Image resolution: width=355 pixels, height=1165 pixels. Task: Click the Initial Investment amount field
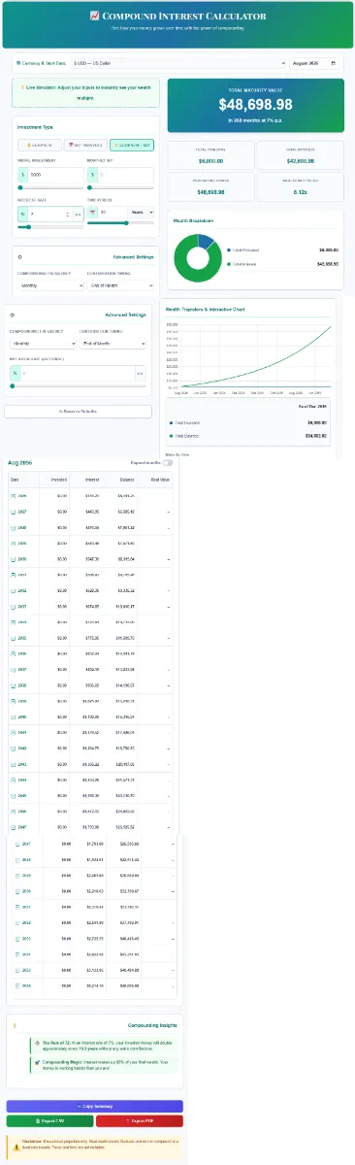click(55, 174)
